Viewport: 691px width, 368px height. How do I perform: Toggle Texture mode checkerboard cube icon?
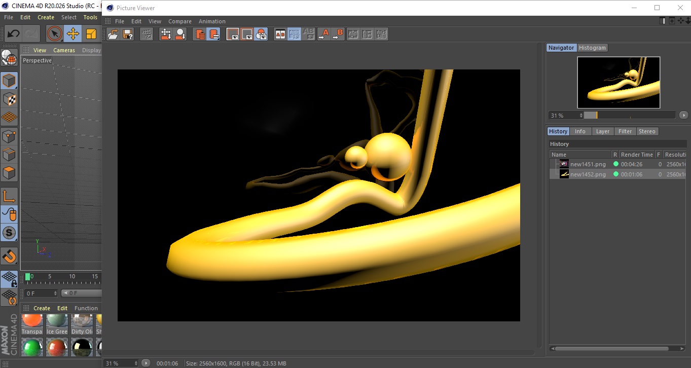coord(9,99)
